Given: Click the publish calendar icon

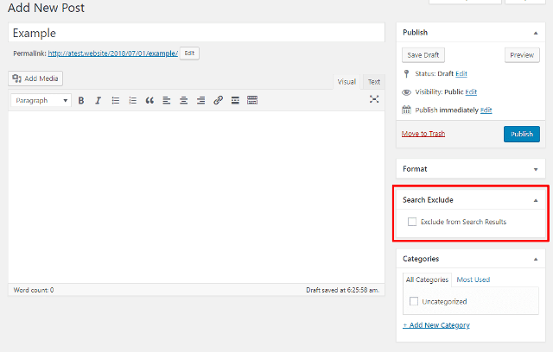Looking at the screenshot, I should 406,110.
